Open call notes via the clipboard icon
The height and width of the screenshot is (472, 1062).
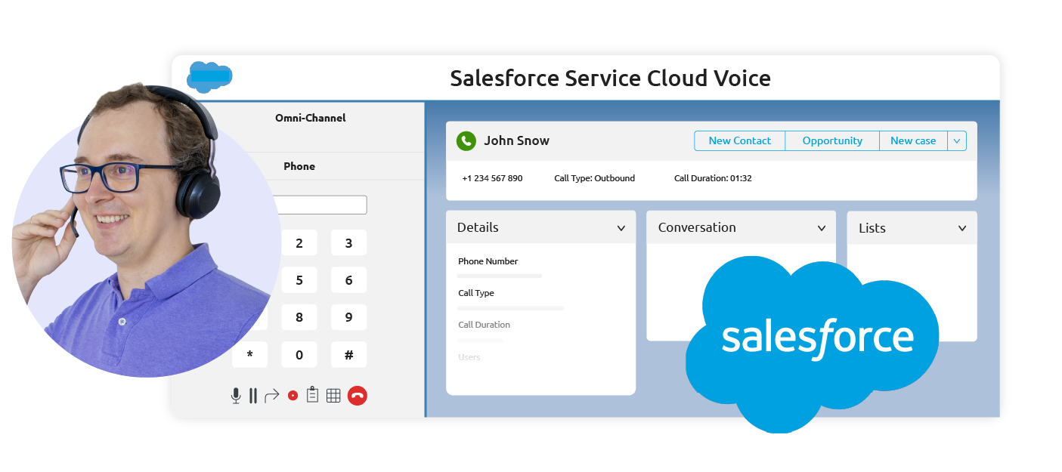pyautogui.click(x=313, y=394)
